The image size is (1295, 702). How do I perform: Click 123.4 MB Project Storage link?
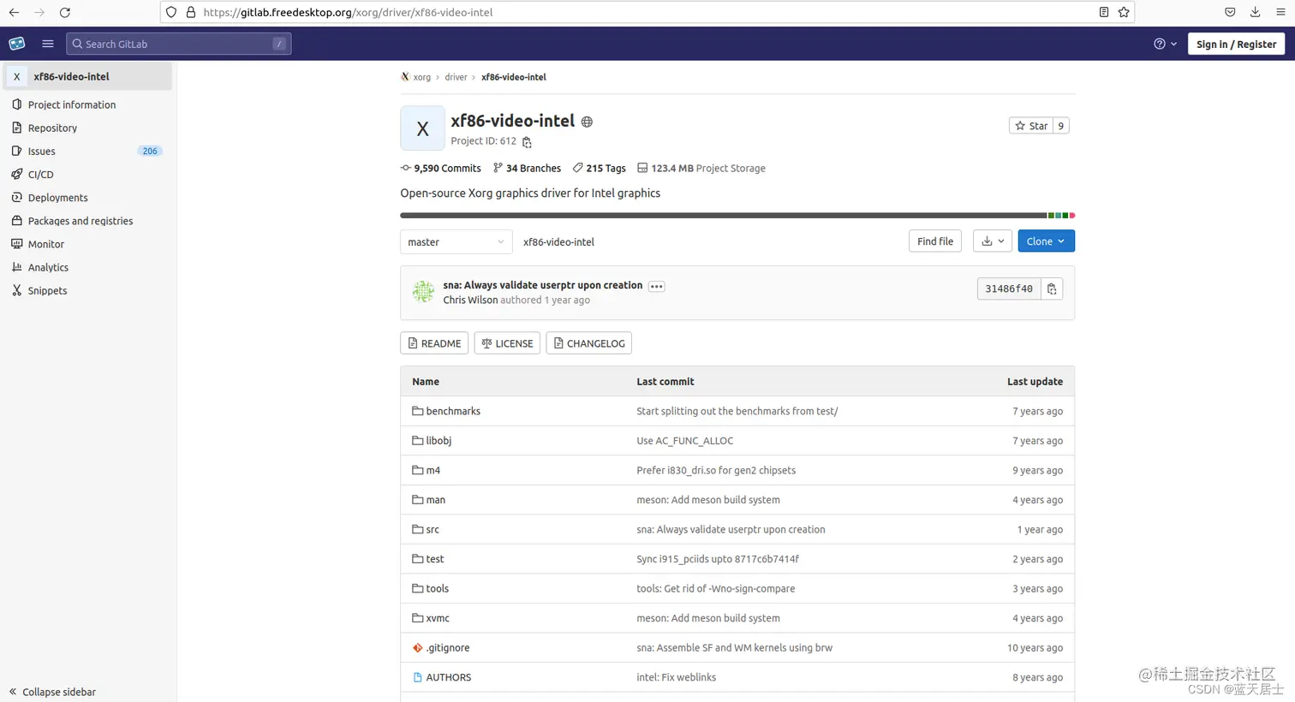[x=701, y=169]
